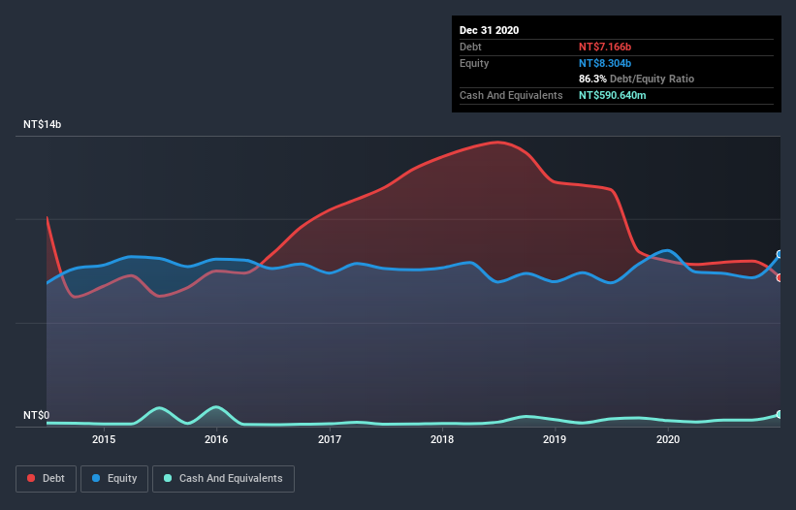The width and height of the screenshot is (796, 510).
Task: Click the teal Cash endpoint marker
Action: pyautogui.click(x=780, y=414)
